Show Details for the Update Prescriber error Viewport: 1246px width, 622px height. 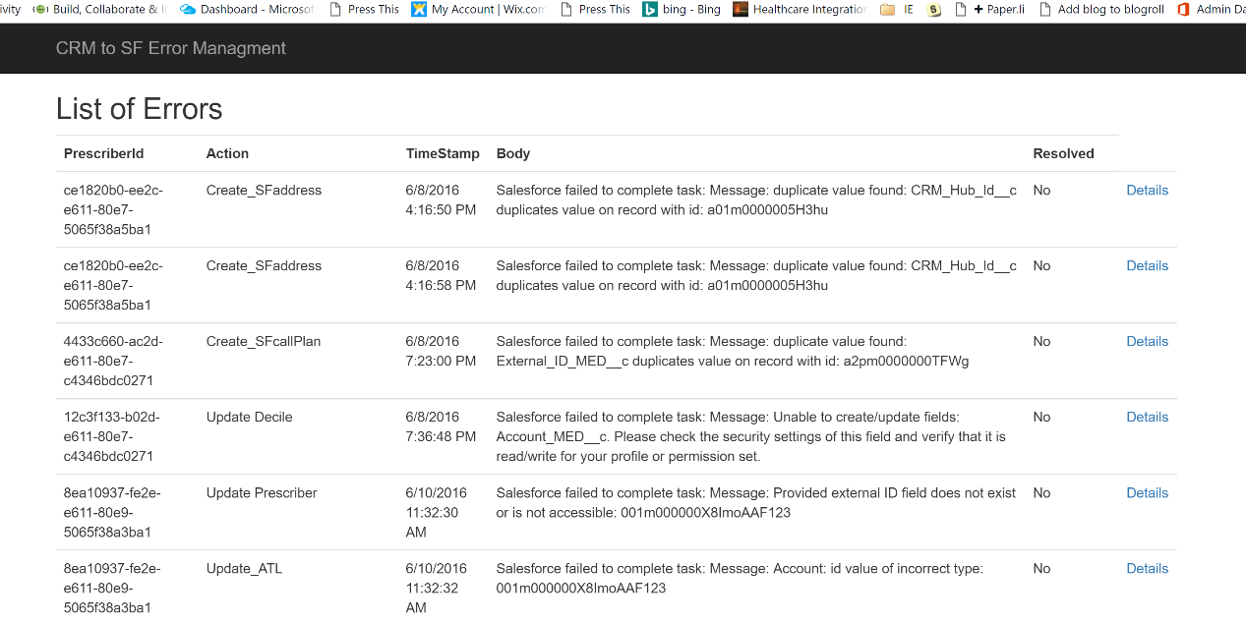(x=1147, y=493)
